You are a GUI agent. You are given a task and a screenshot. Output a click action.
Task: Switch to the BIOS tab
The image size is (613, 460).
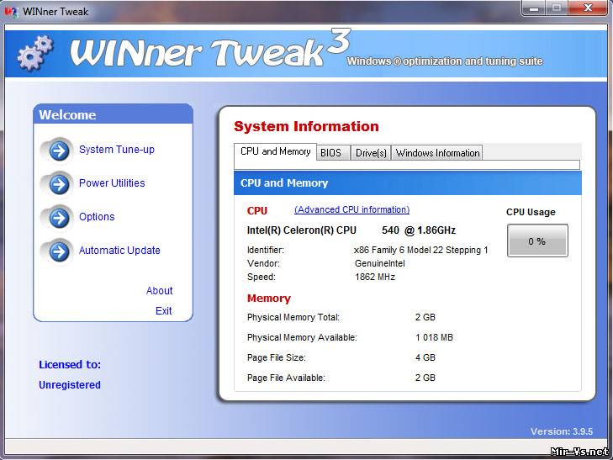pos(330,153)
